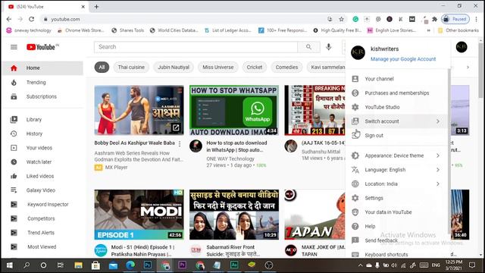Open Microsoft Edge from the taskbar
The height and width of the screenshot is (273, 485).
(130, 265)
